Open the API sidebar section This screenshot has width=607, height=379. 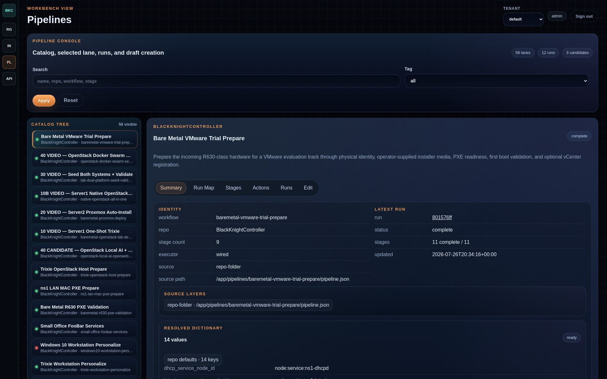point(9,79)
